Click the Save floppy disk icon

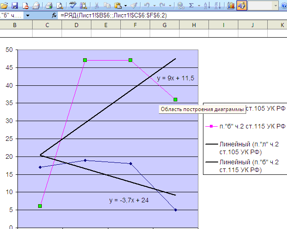click(15, 6)
